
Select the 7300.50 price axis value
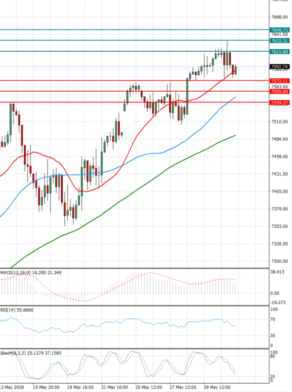pyautogui.click(x=279, y=261)
